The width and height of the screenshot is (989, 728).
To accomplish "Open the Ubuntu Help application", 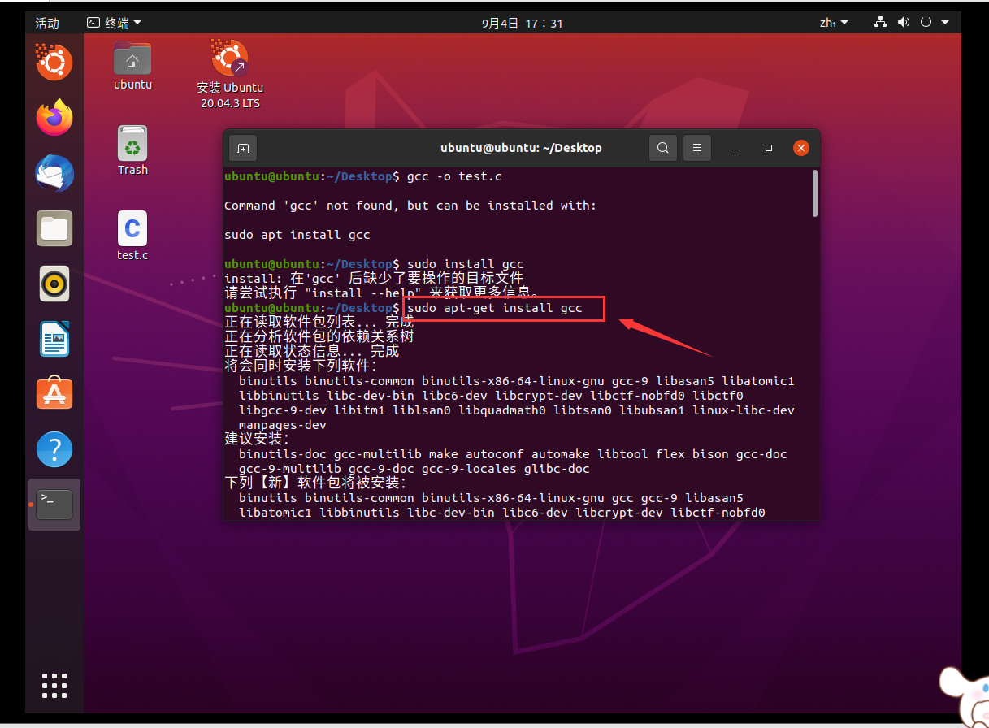I will [54, 449].
